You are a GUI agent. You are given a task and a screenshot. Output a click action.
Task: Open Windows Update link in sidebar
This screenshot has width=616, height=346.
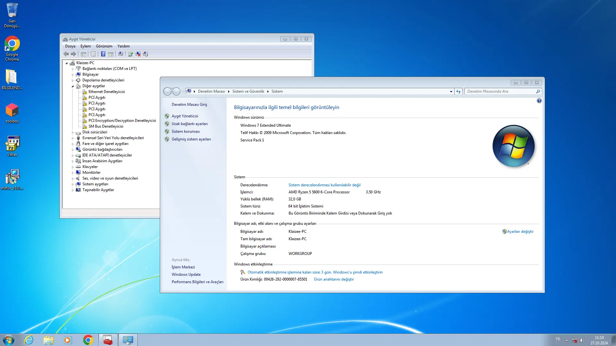pos(186,274)
